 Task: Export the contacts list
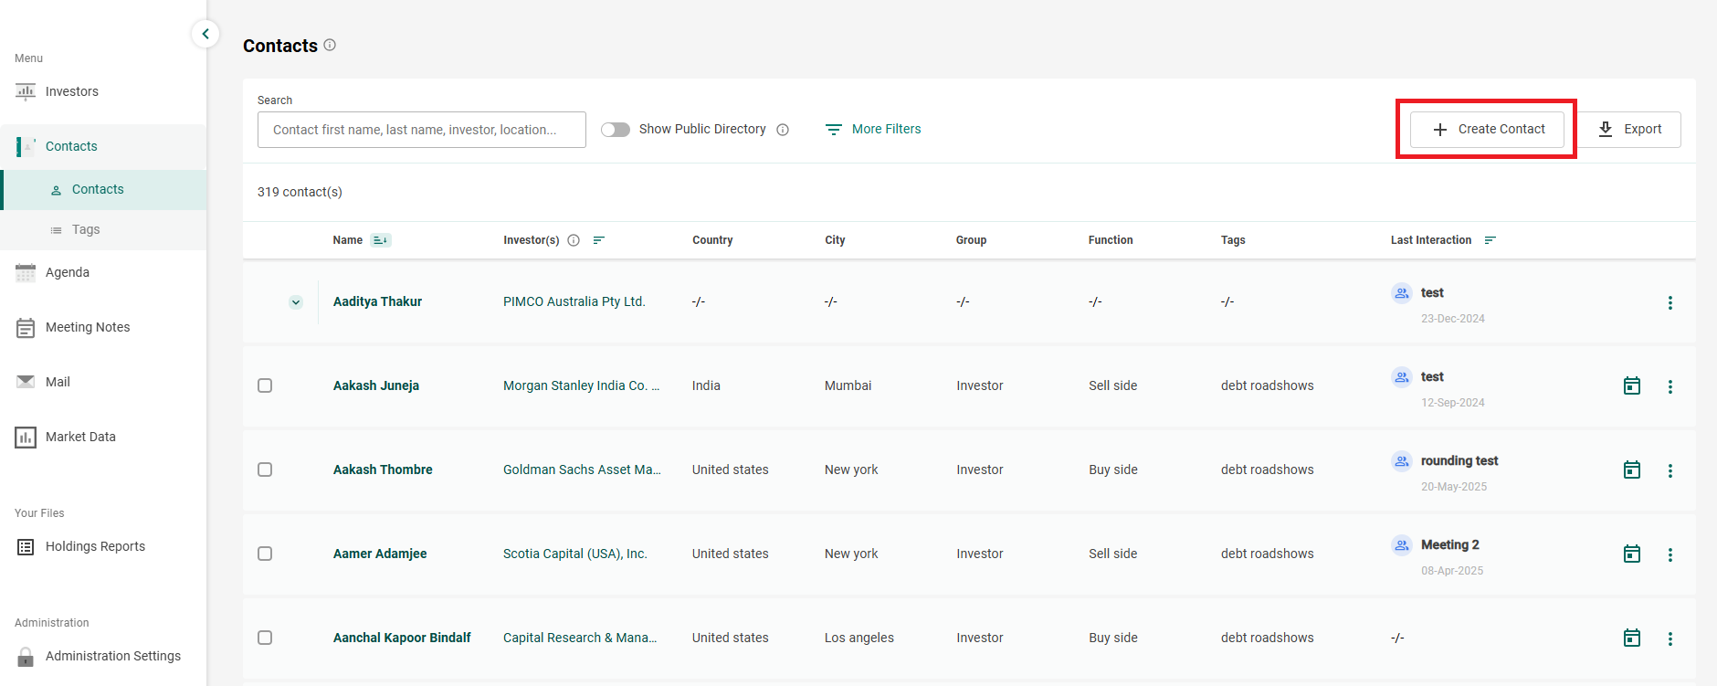[1630, 130]
